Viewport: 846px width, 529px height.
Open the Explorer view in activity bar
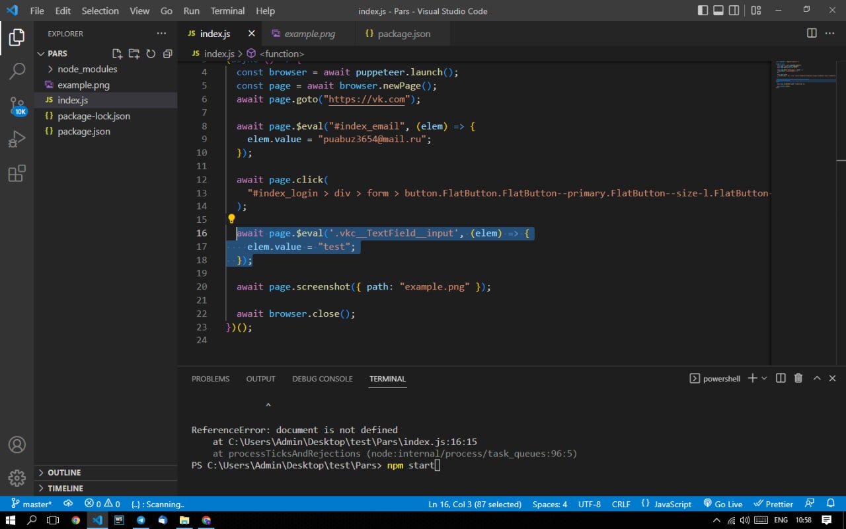tap(17, 38)
